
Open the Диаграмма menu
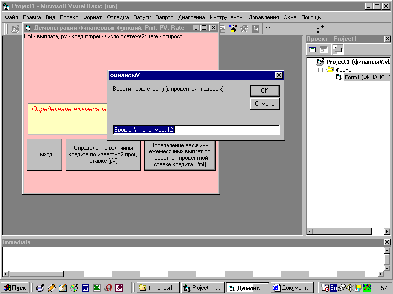pos(192,17)
